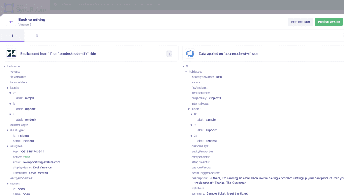Select the assignee email kevin.yorston@exalate.com

click(41, 162)
